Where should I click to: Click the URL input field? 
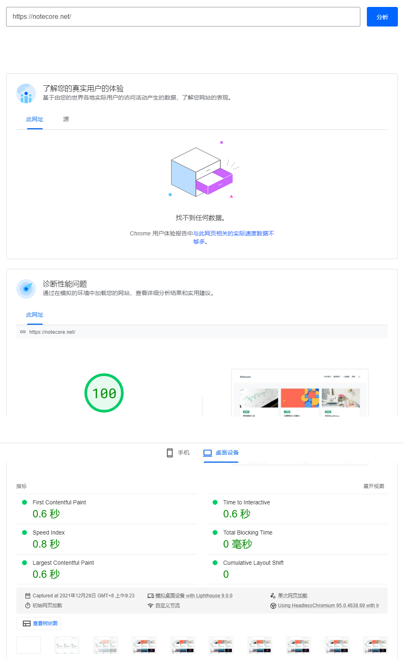click(183, 17)
